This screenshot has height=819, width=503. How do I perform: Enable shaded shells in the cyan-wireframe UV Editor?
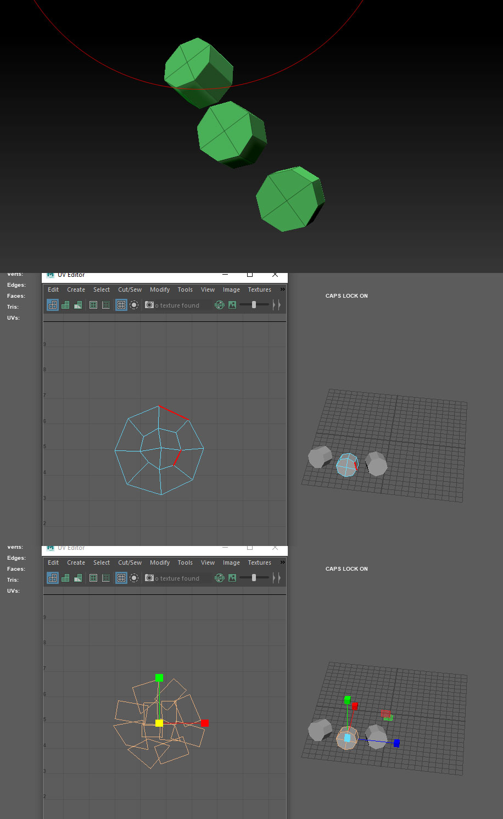pos(65,305)
